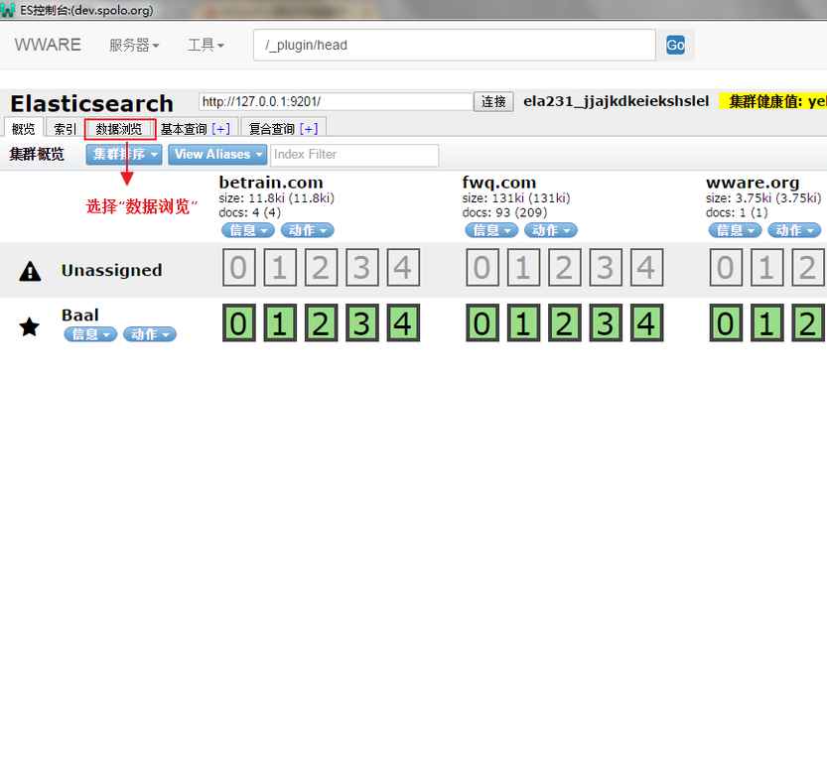Select unassigned shard 4 of betrain.com

(403, 267)
